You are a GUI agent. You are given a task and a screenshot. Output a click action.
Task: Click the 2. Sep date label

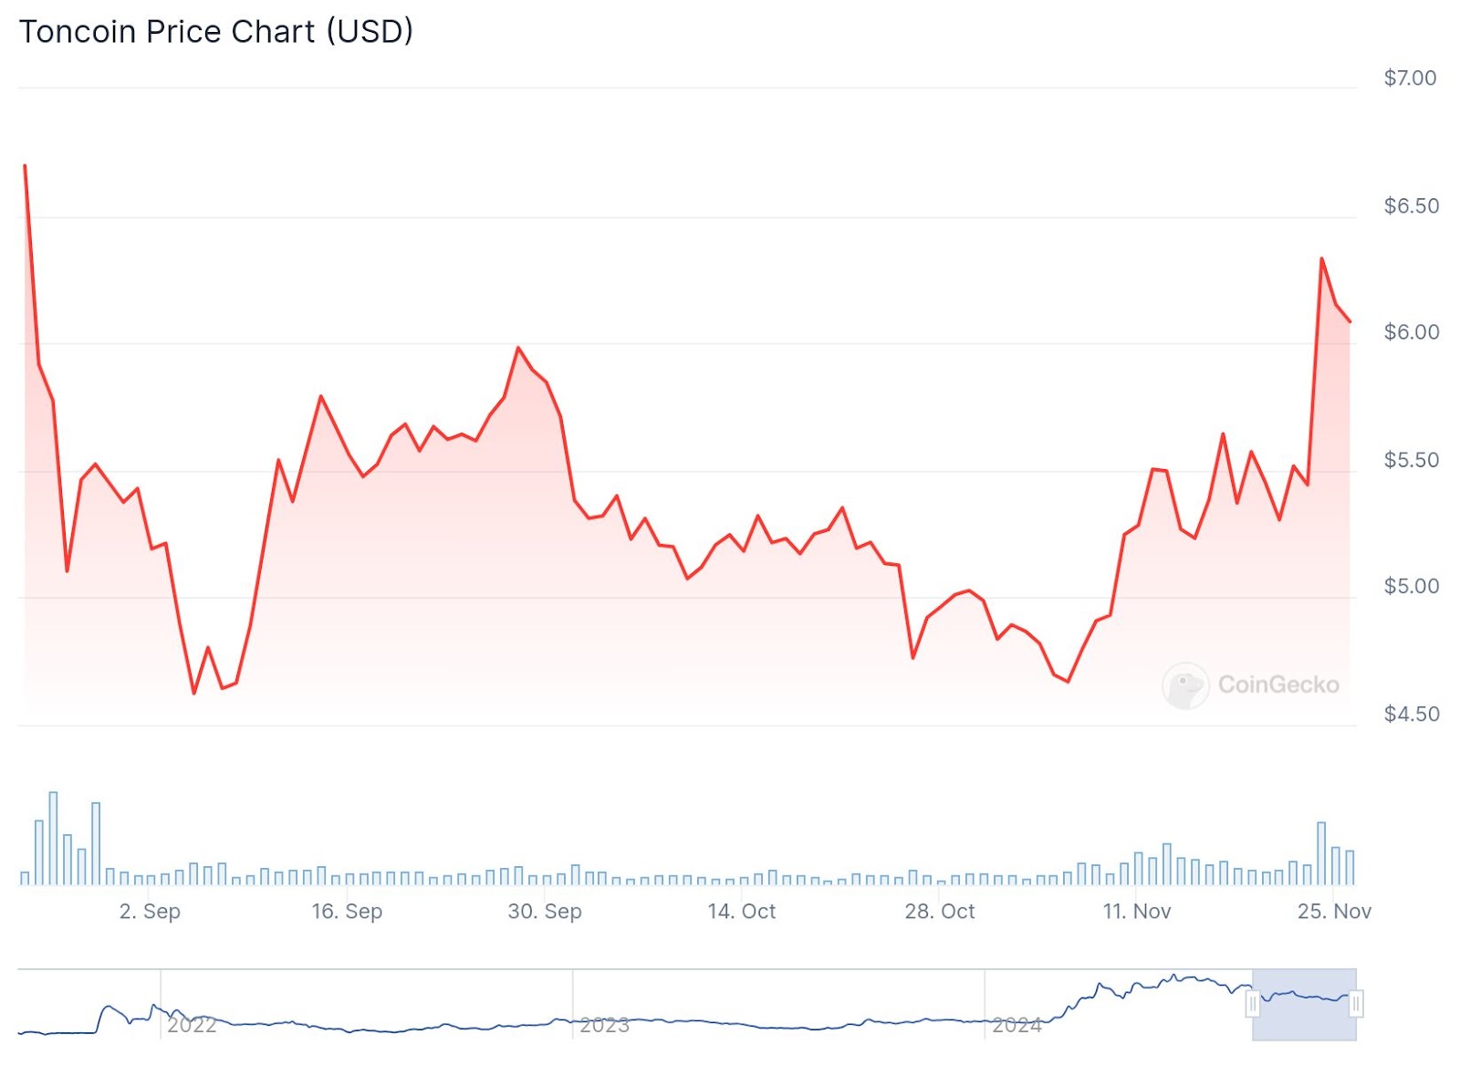pos(150,911)
